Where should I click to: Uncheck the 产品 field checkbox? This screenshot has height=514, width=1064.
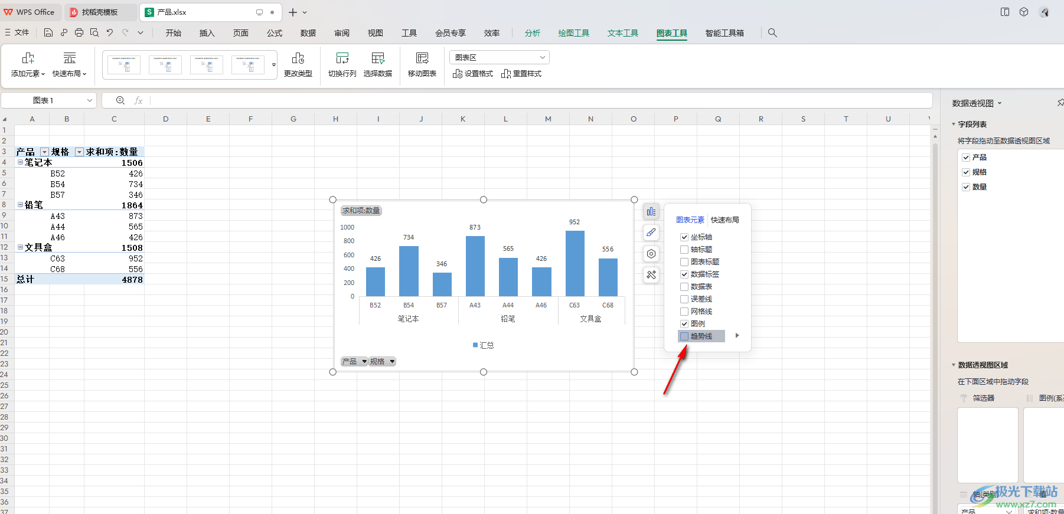(966, 158)
